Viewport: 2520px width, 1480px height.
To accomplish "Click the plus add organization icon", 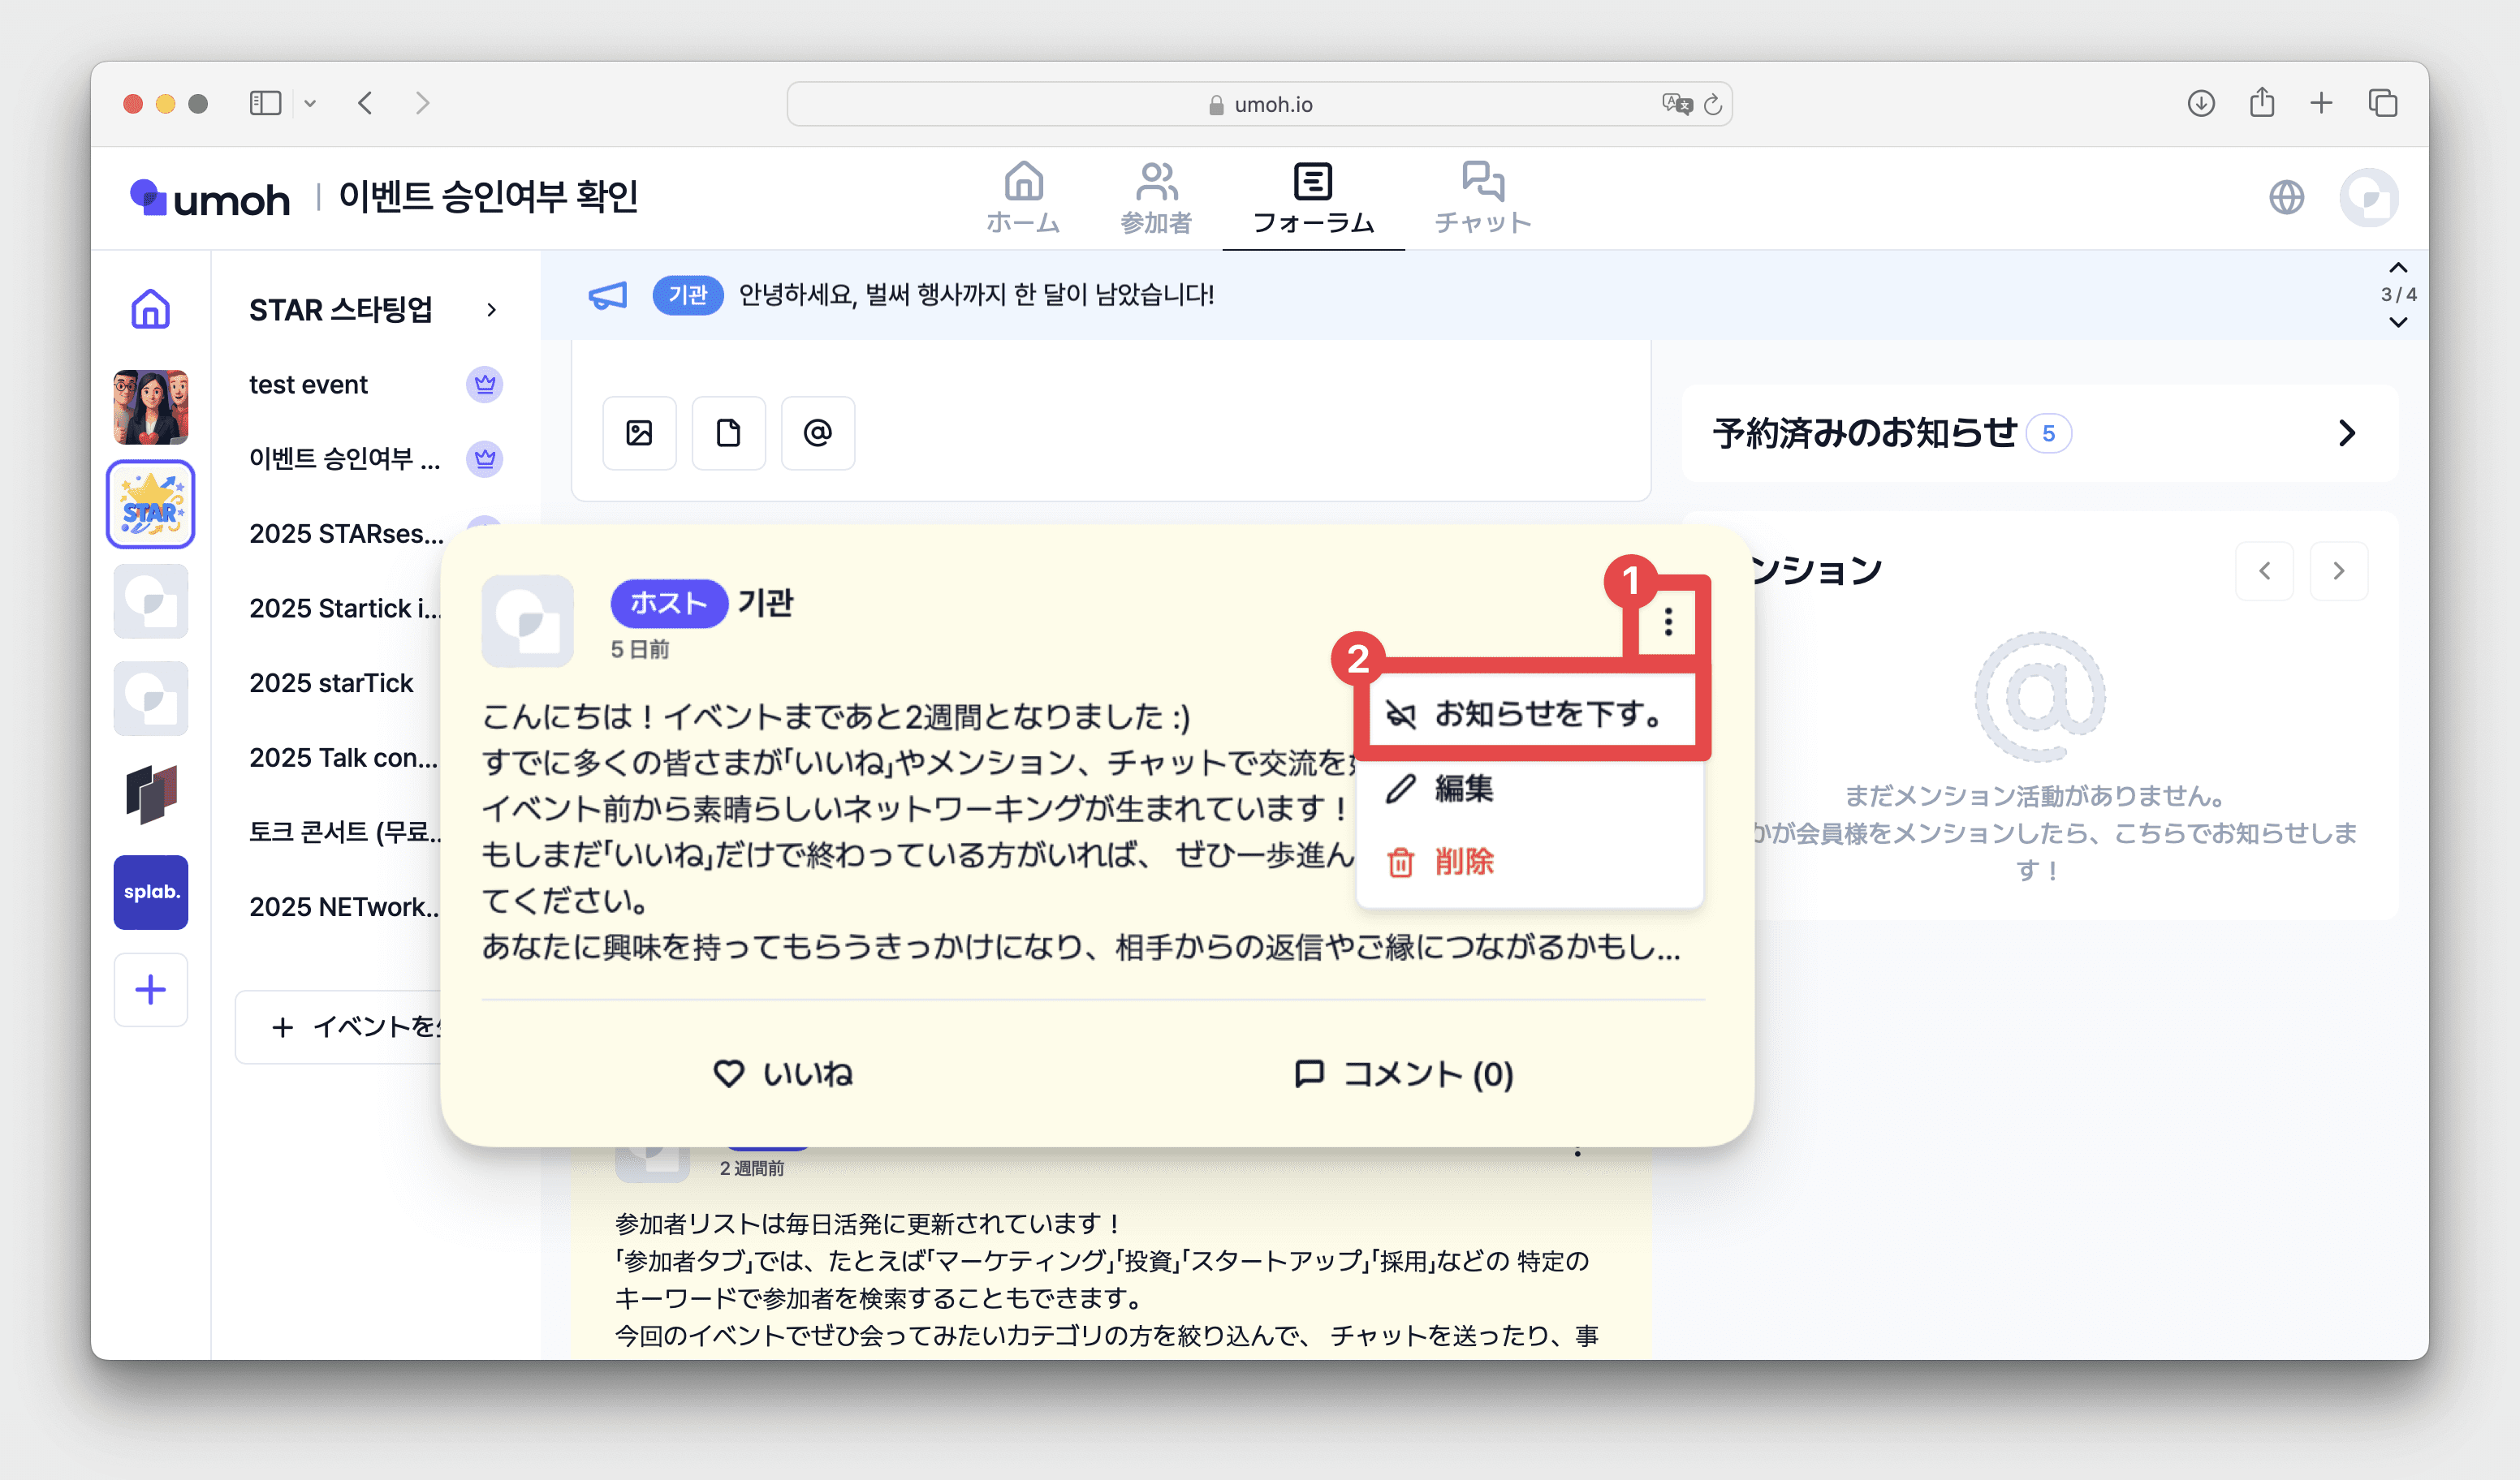I will click(150, 989).
